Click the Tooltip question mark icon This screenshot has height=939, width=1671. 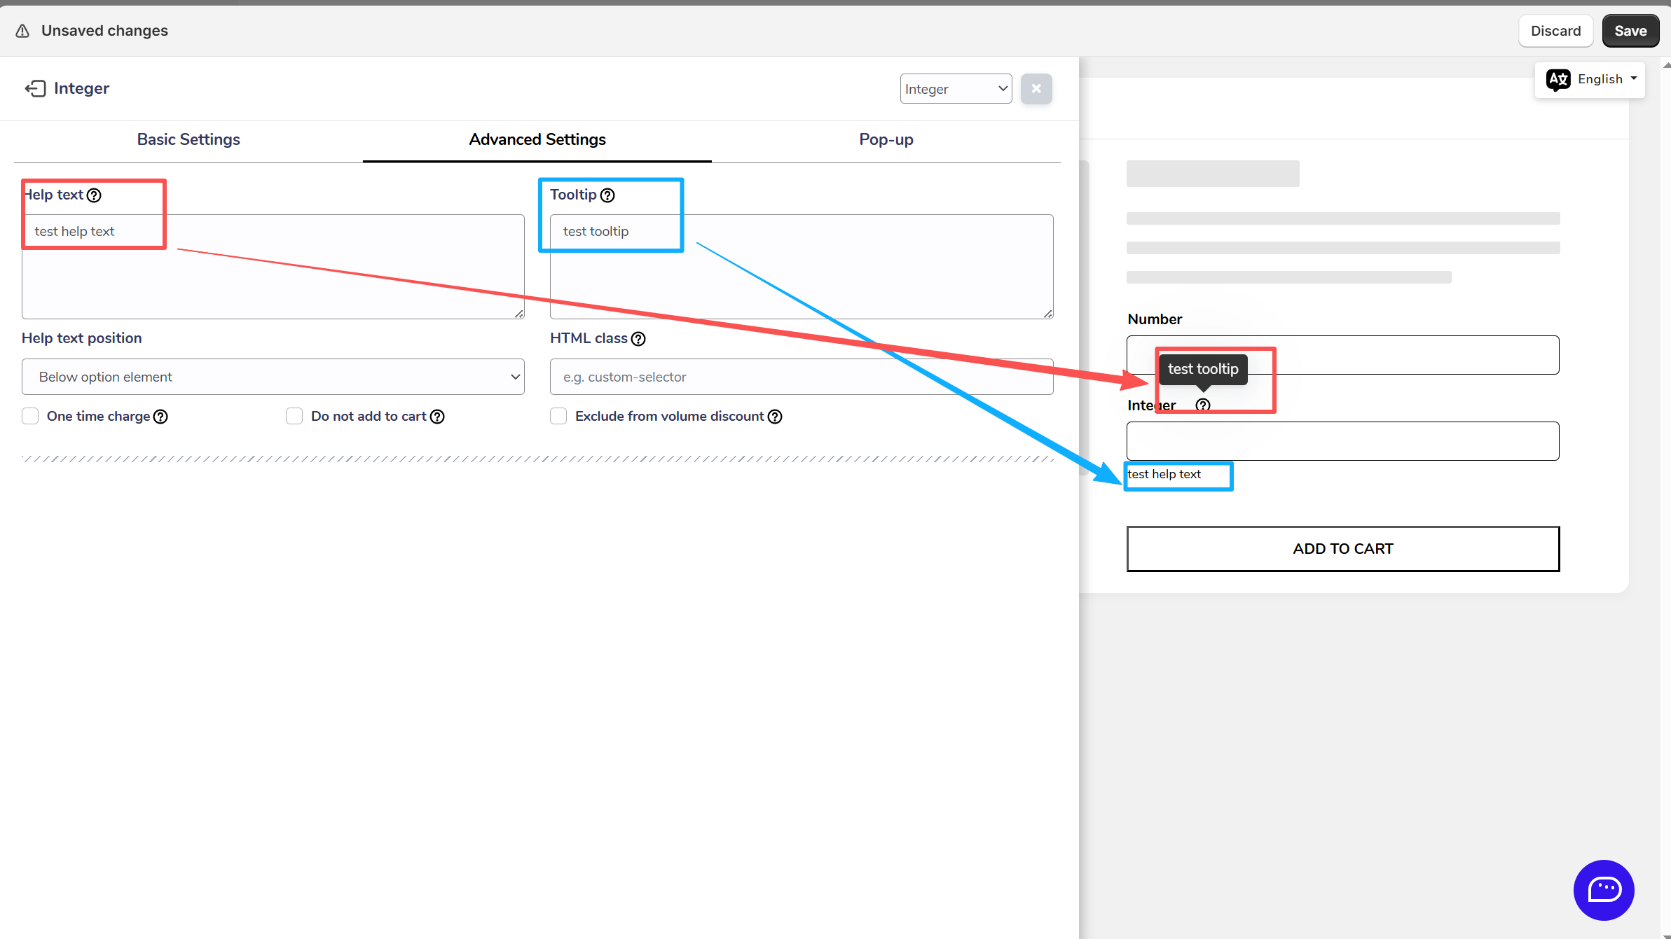[x=607, y=195]
